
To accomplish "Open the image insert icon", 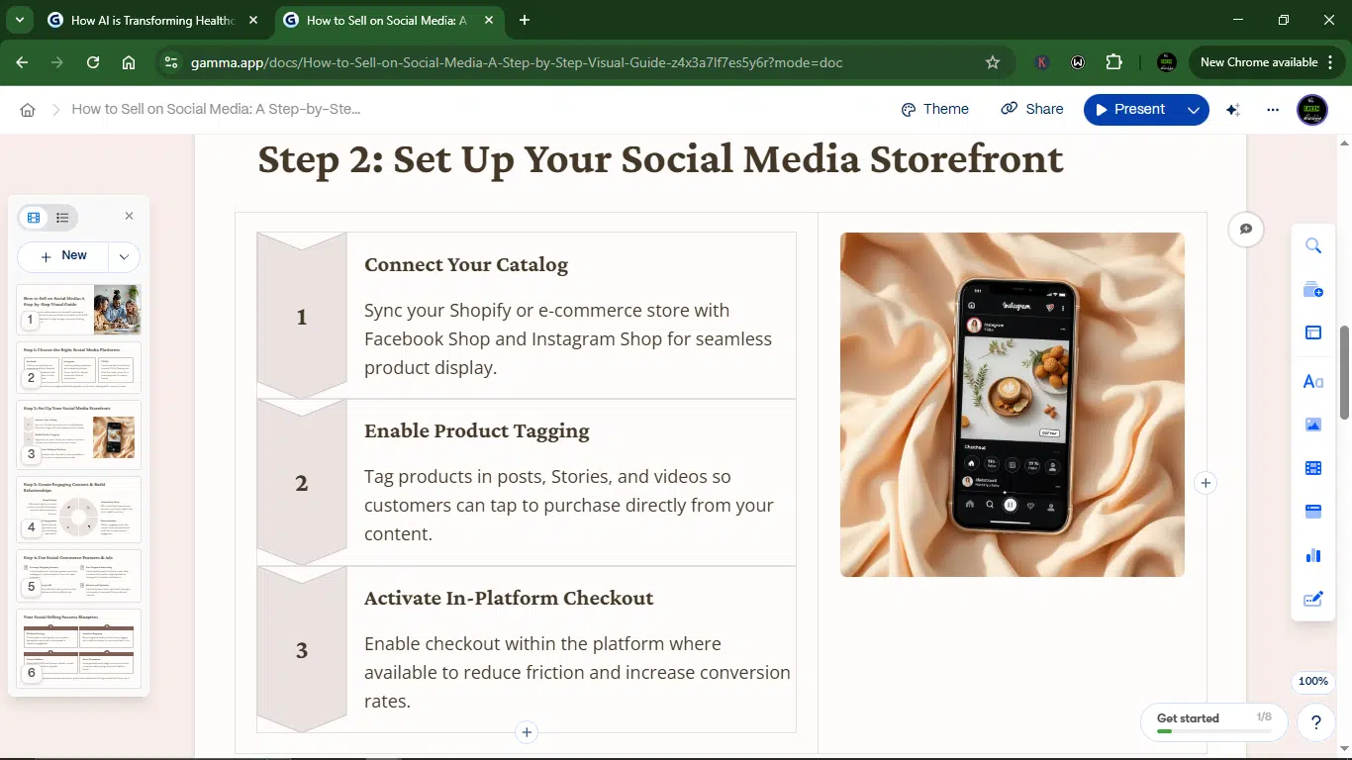I will click(x=1313, y=425).
